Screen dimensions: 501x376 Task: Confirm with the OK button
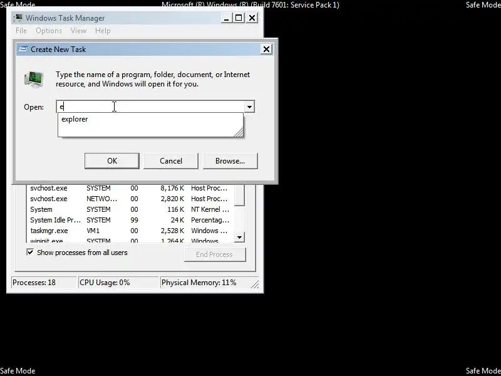[x=112, y=161]
